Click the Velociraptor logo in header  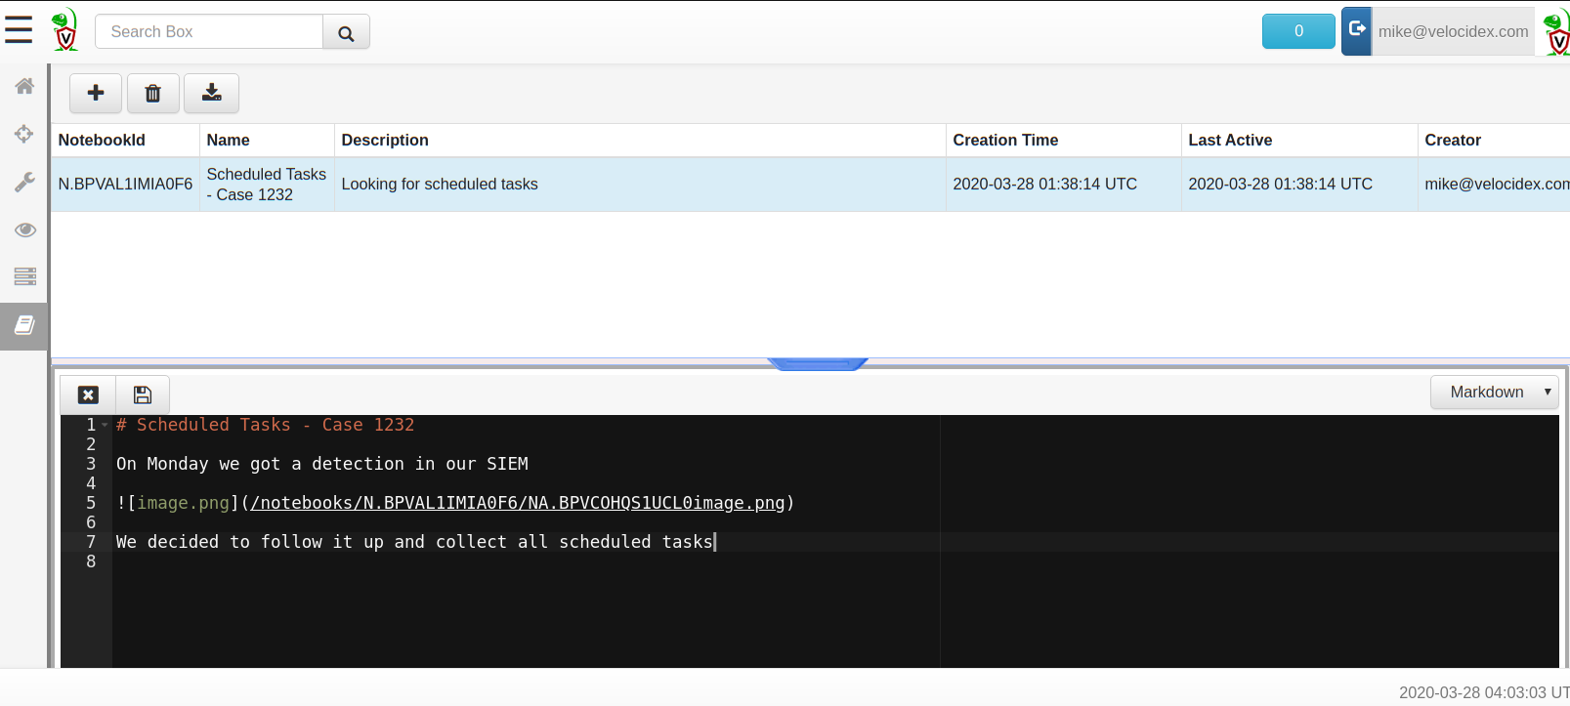(x=64, y=30)
